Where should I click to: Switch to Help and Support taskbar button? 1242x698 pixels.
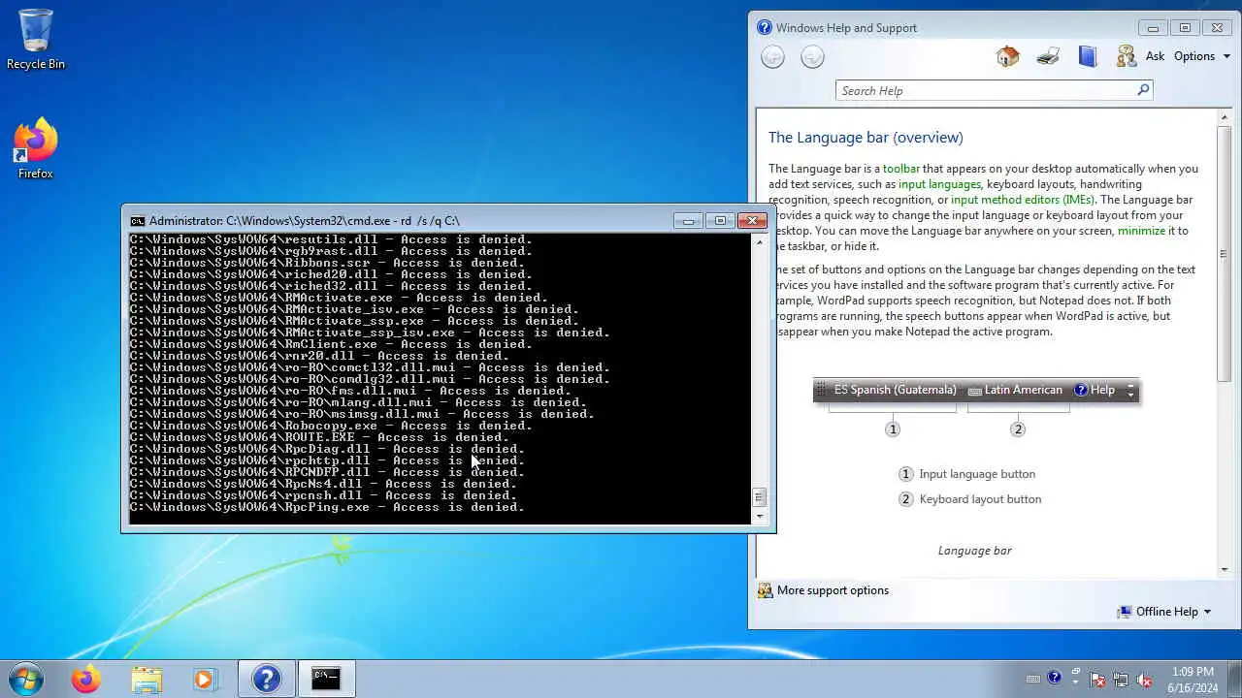coord(266,679)
